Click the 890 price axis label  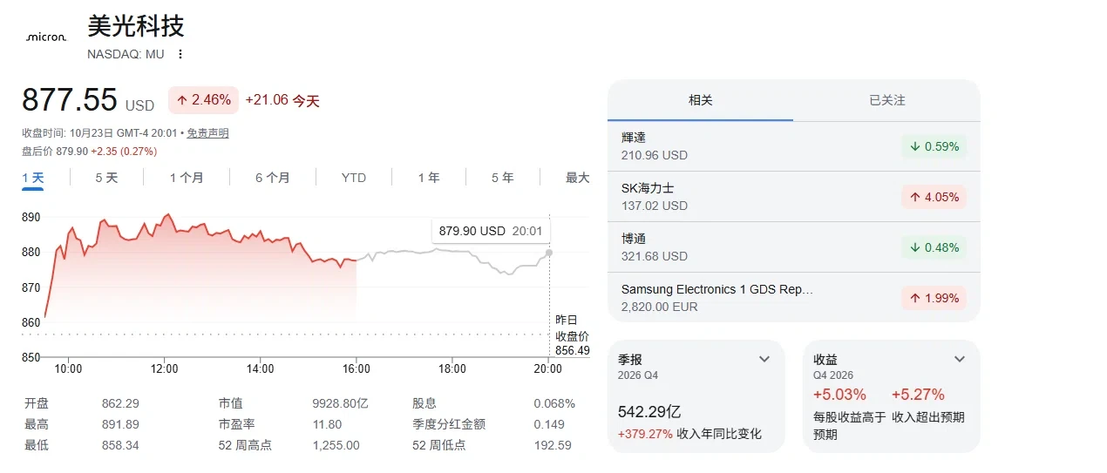click(31, 217)
